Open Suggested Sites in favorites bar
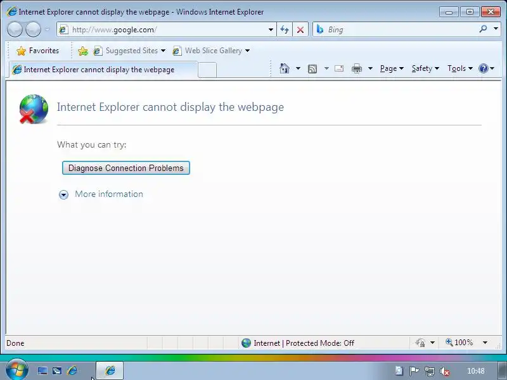 (129, 51)
